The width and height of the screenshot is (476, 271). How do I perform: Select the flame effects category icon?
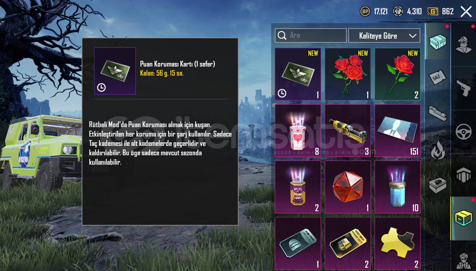(x=438, y=150)
